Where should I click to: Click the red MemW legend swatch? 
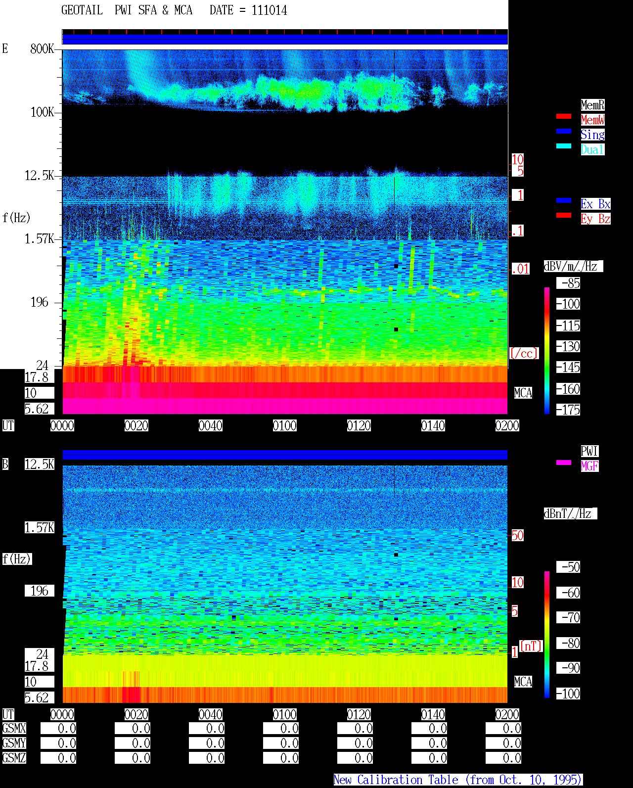tap(564, 117)
